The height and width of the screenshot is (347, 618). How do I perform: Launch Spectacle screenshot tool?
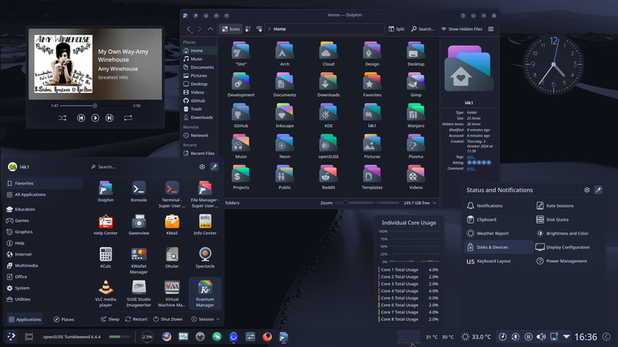click(205, 258)
